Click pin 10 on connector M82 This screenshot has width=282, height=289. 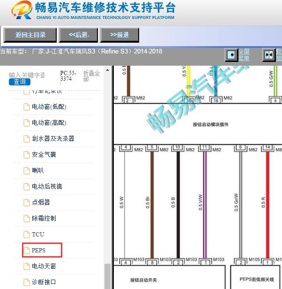tap(178, 147)
